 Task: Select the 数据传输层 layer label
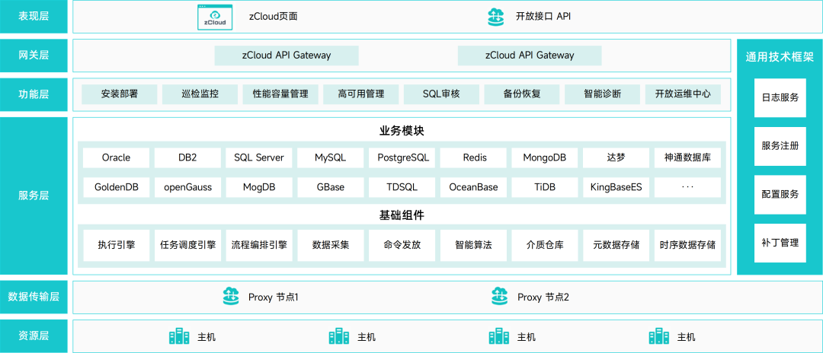coord(34,297)
